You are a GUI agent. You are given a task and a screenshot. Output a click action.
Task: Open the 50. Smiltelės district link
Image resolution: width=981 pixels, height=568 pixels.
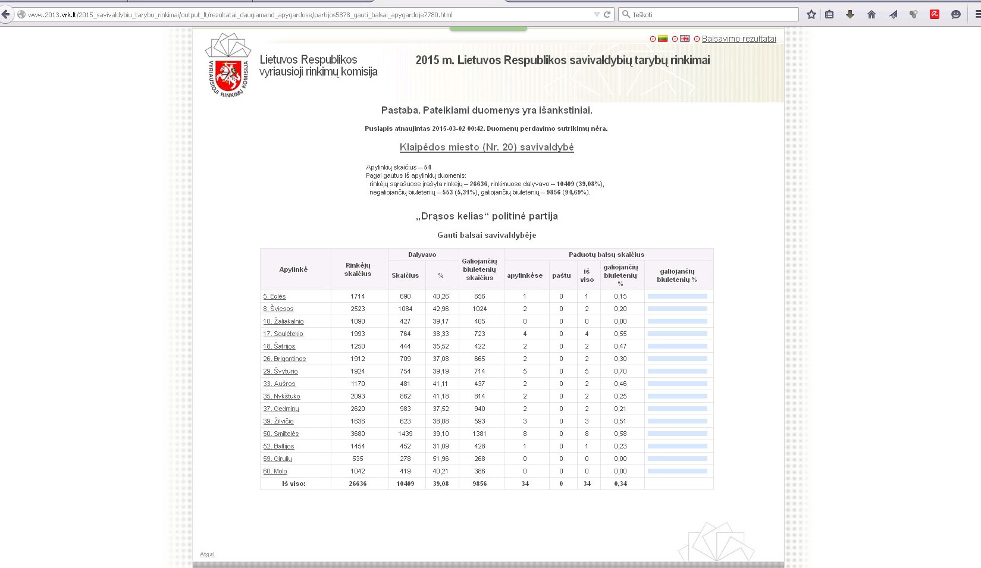coord(281,434)
